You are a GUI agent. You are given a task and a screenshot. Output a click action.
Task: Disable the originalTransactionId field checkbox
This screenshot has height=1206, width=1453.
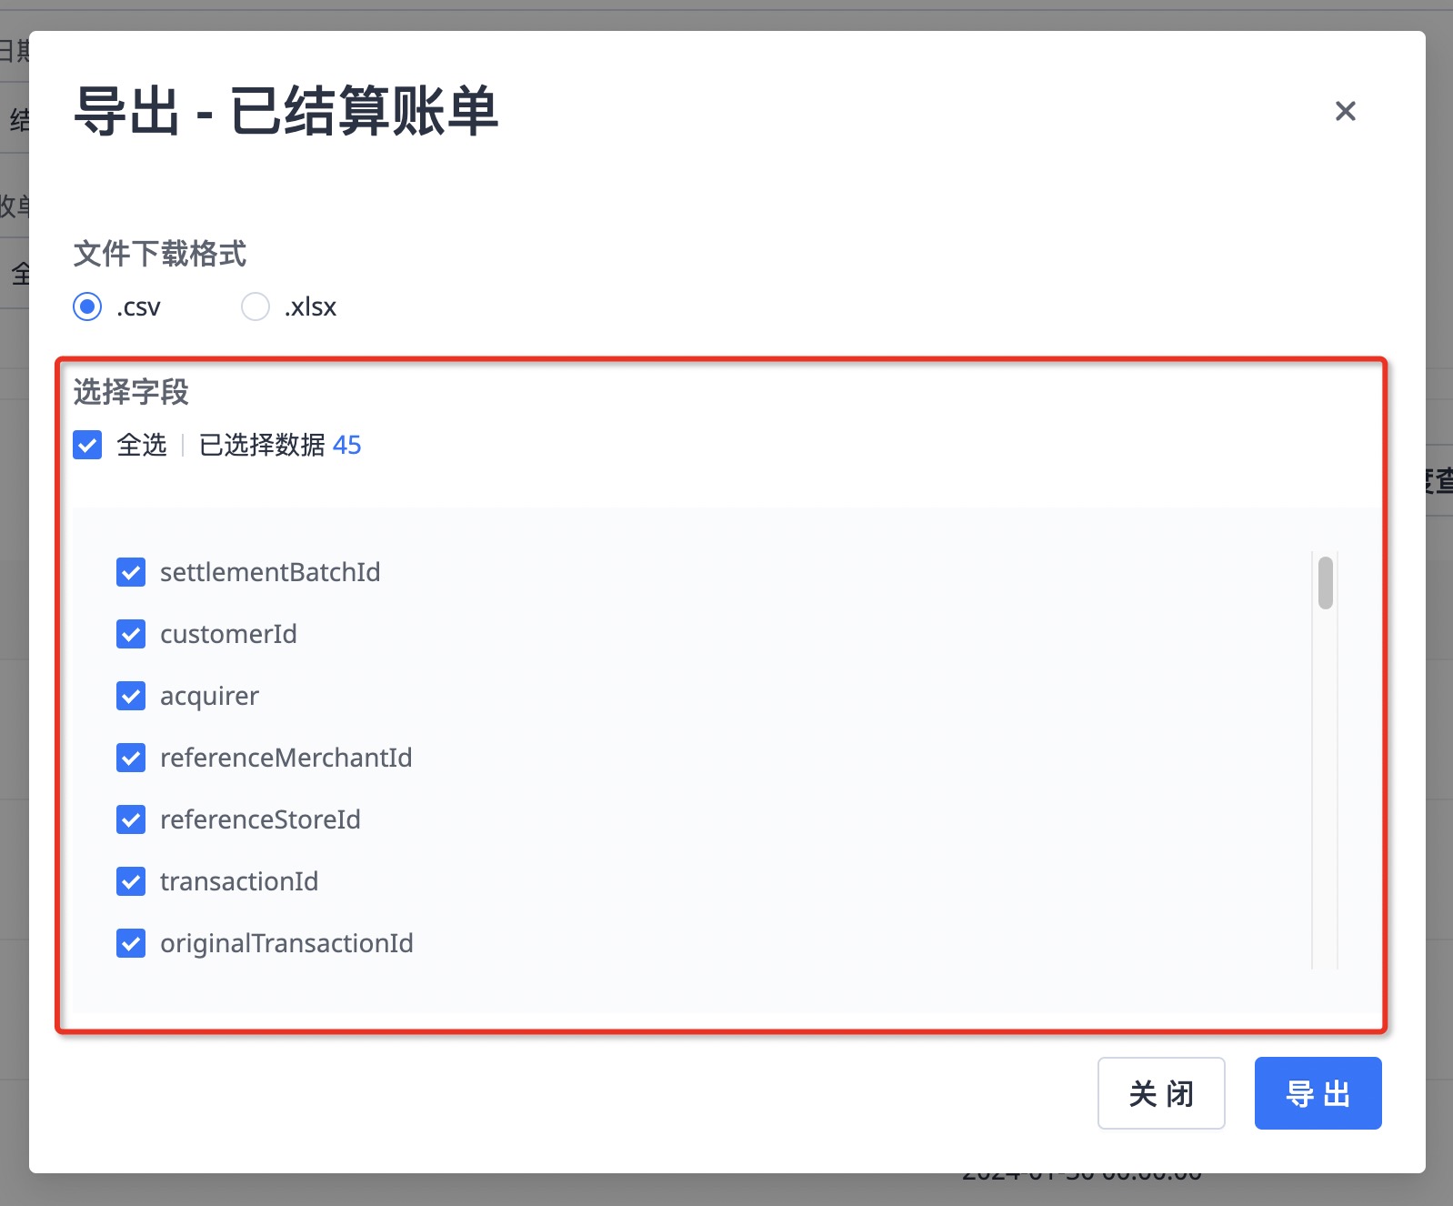point(131,943)
